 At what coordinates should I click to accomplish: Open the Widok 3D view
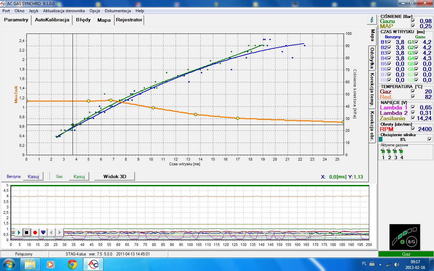[115, 176]
